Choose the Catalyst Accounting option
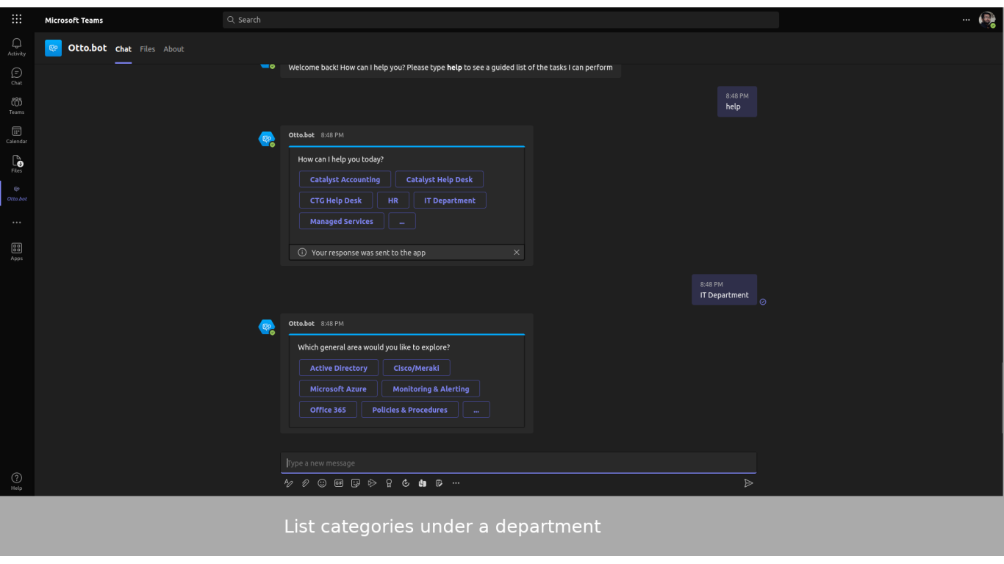 (345, 180)
